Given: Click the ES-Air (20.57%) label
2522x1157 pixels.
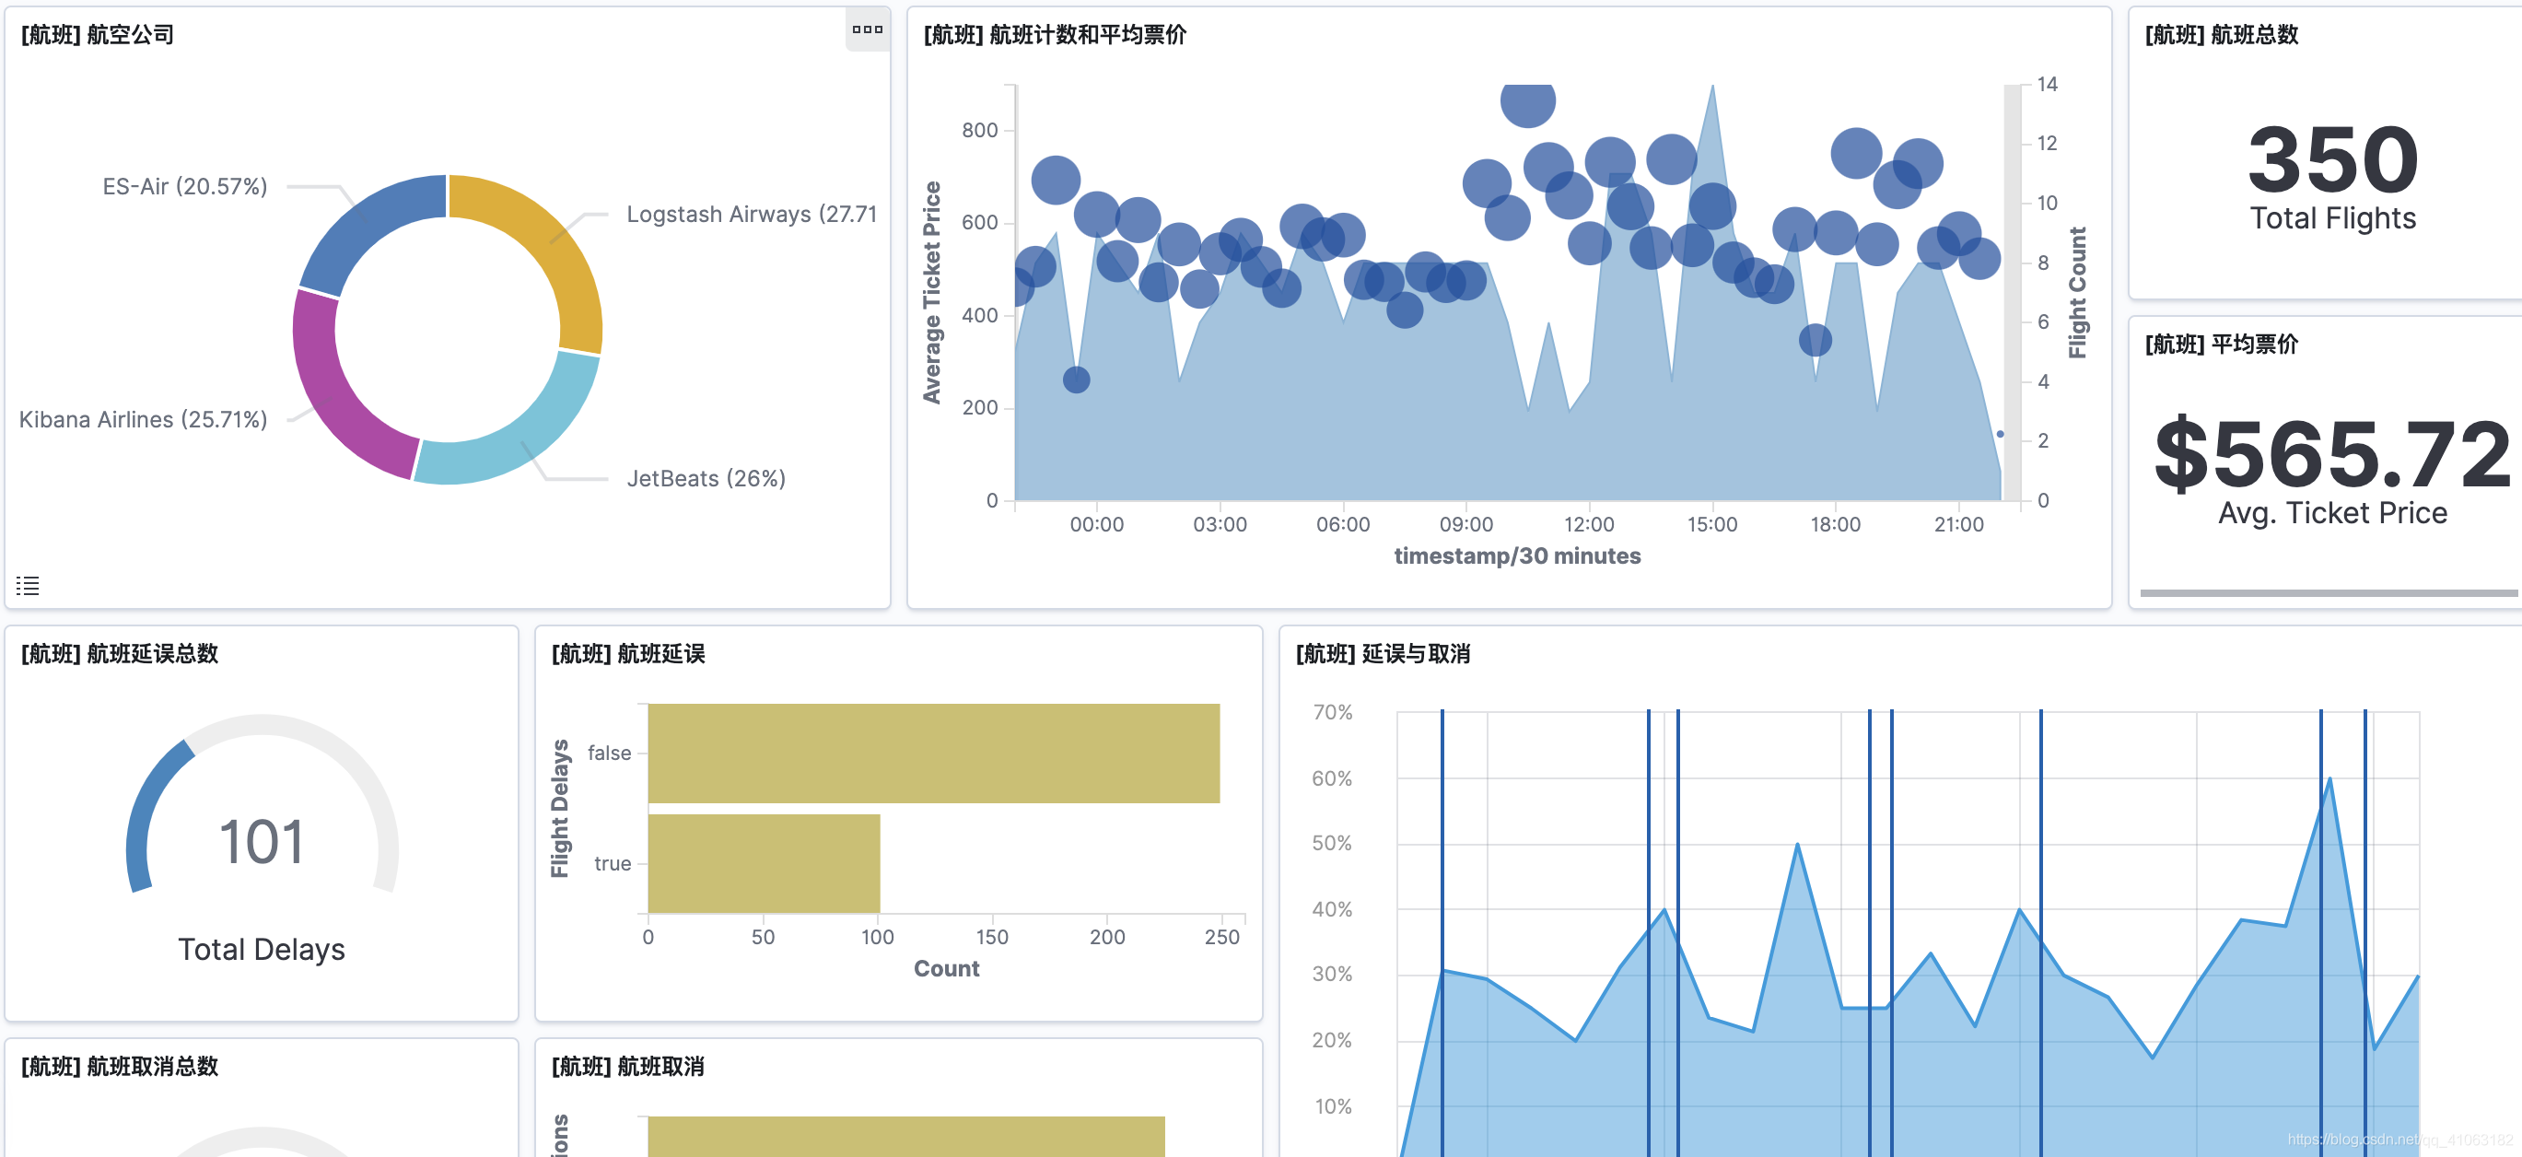Looking at the screenshot, I should [185, 186].
